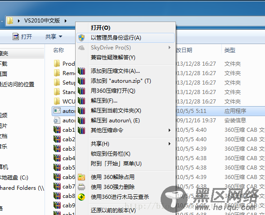Screen dimensions: 265x215
Task: Click the 应用程序 type cell
Action: (235, 111)
